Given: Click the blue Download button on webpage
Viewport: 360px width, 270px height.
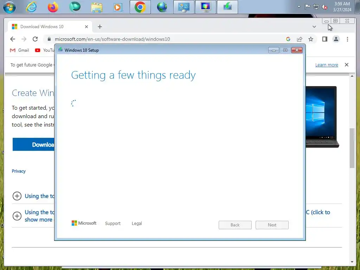Looking at the screenshot, I should click(x=33, y=144).
